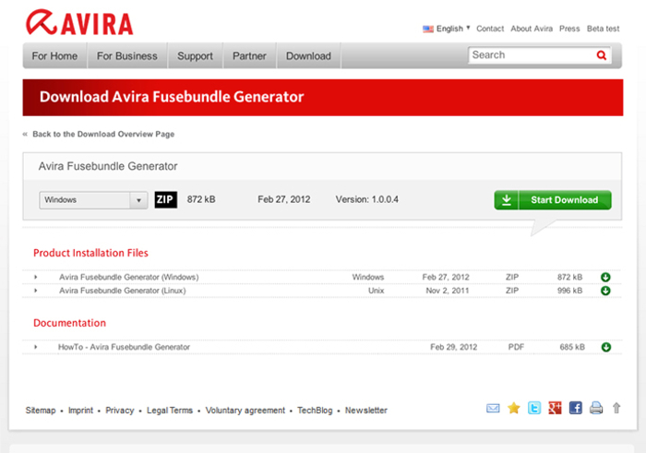Image resolution: width=646 pixels, height=453 pixels.
Task: Download Fusebundle Generator (Linux) via green arrow
Action: pyautogui.click(x=605, y=291)
